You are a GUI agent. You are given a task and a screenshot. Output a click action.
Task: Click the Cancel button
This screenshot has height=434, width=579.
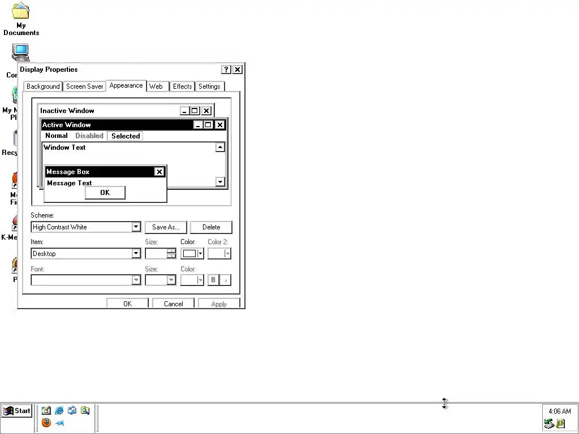coord(173,303)
